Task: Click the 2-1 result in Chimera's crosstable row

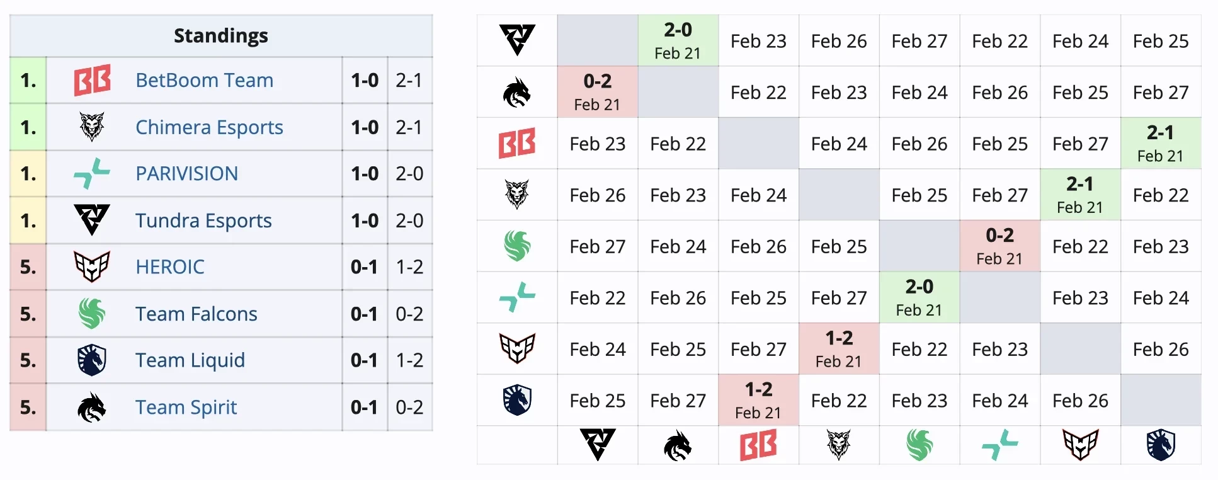Action: coord(1079,185)
